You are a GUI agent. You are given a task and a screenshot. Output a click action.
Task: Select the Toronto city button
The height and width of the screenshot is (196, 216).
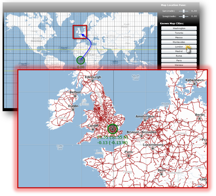pyautogui.click(x=179, y=33)
